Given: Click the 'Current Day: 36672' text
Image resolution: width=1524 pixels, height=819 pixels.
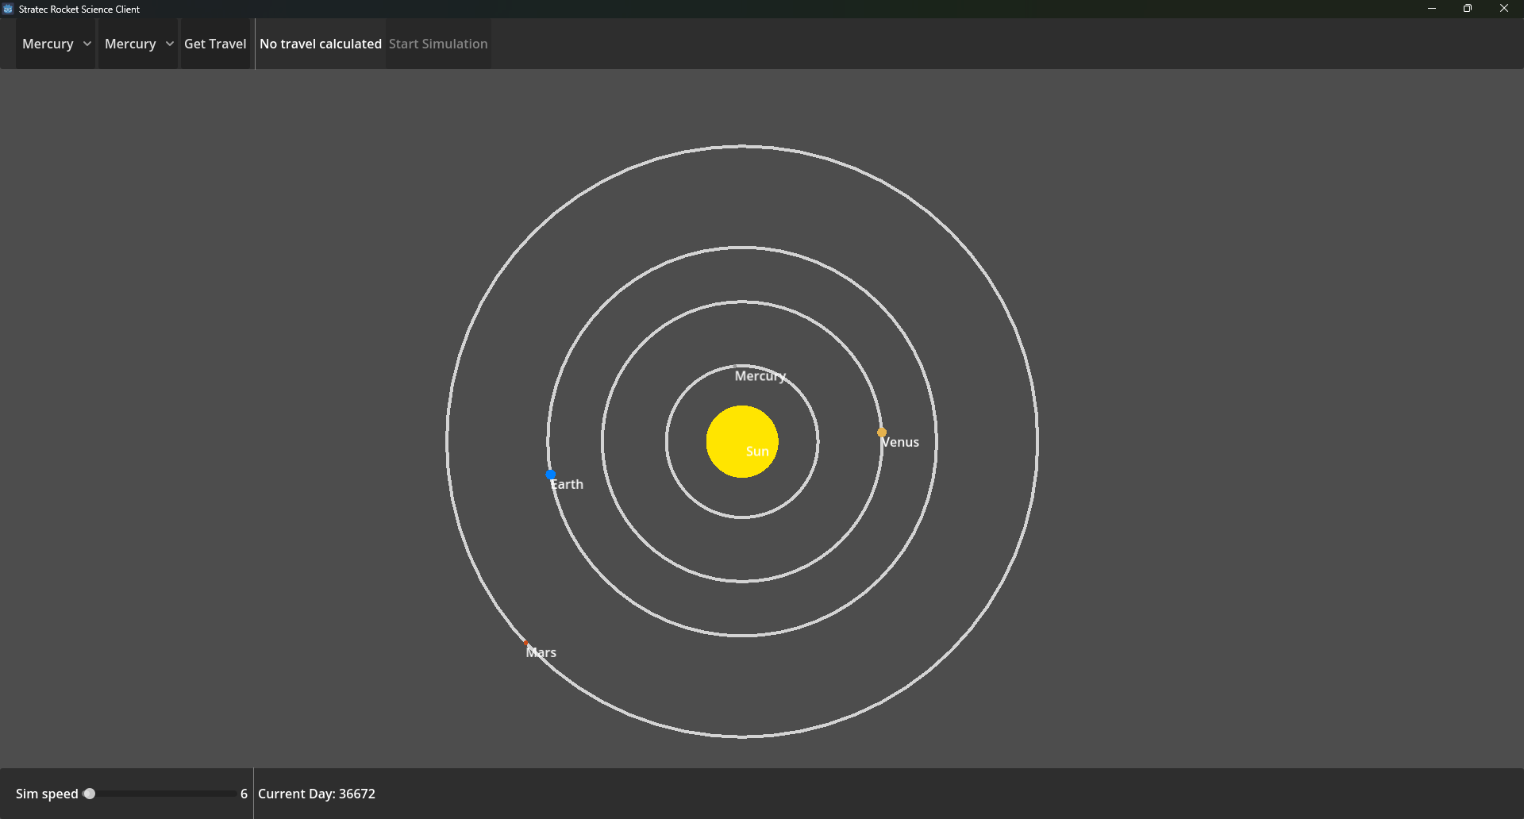Looking at the screenshot, I should coord(317,794).
